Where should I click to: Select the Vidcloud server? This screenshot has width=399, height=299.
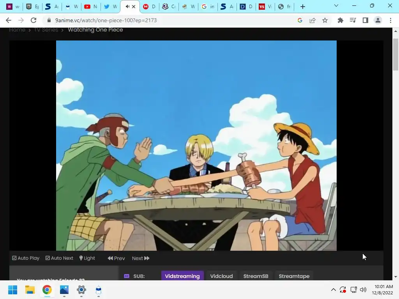click(x=221, y=276)
